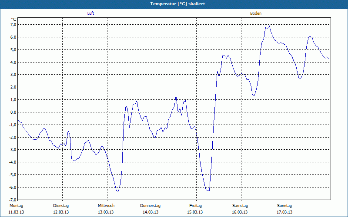Click the "°C" unit label on the axis
348x217 pixels.
coord(14,20)
